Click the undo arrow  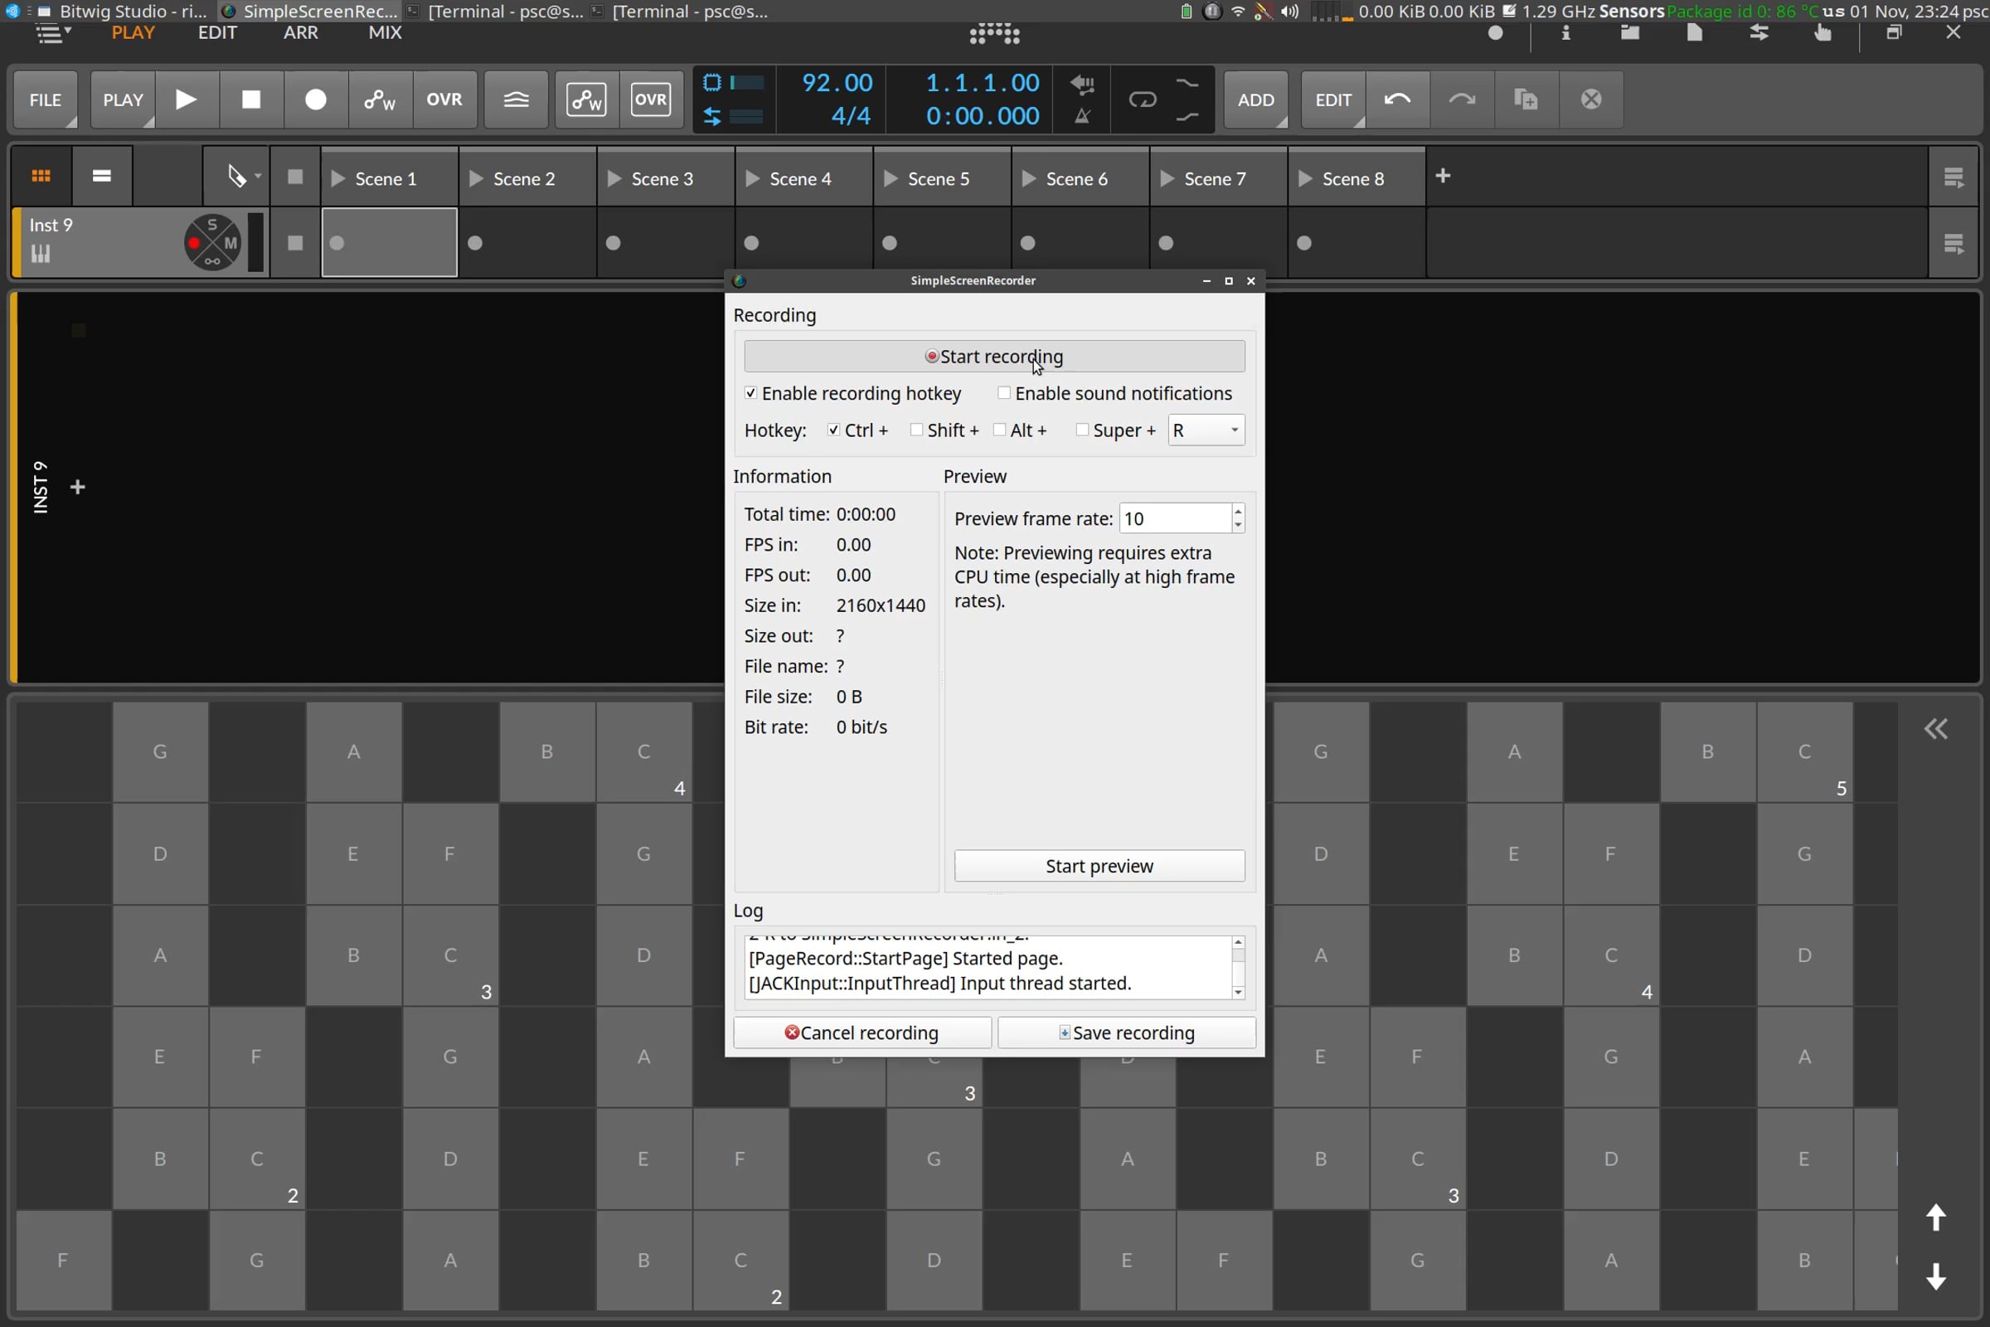click(1398, 100)
